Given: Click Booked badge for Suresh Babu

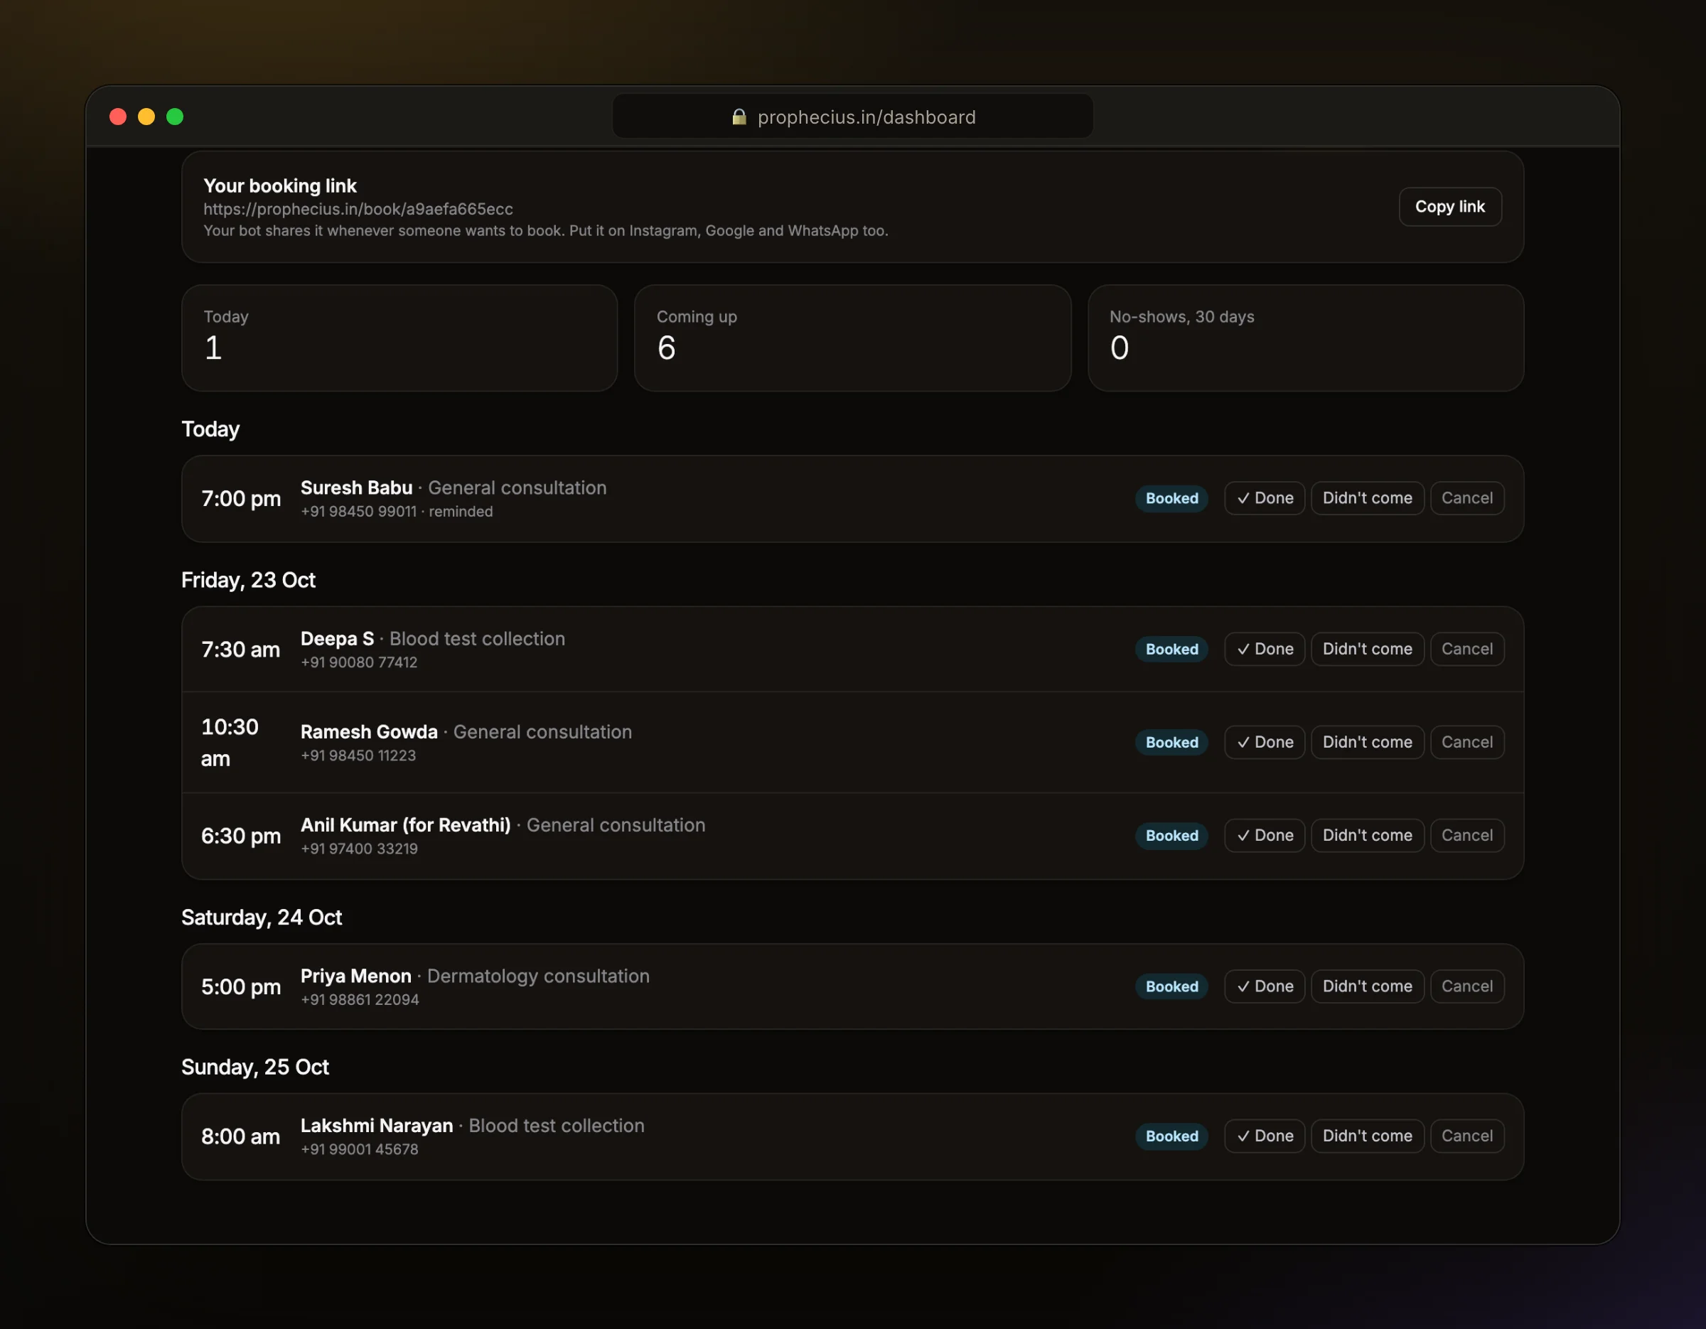Looking at the screenshot, I should point(1171,498).
